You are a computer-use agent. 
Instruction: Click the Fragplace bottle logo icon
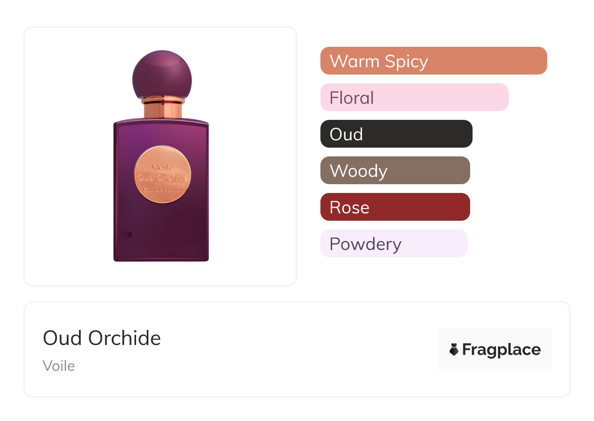[454, 349]
